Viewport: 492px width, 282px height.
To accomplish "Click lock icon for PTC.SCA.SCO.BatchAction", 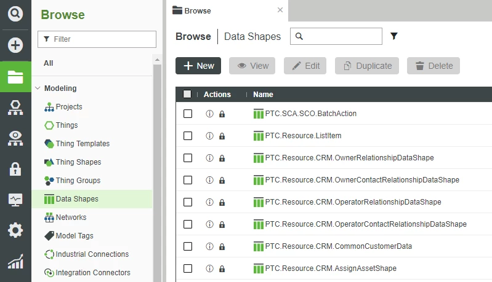I will tap(222, 114).
